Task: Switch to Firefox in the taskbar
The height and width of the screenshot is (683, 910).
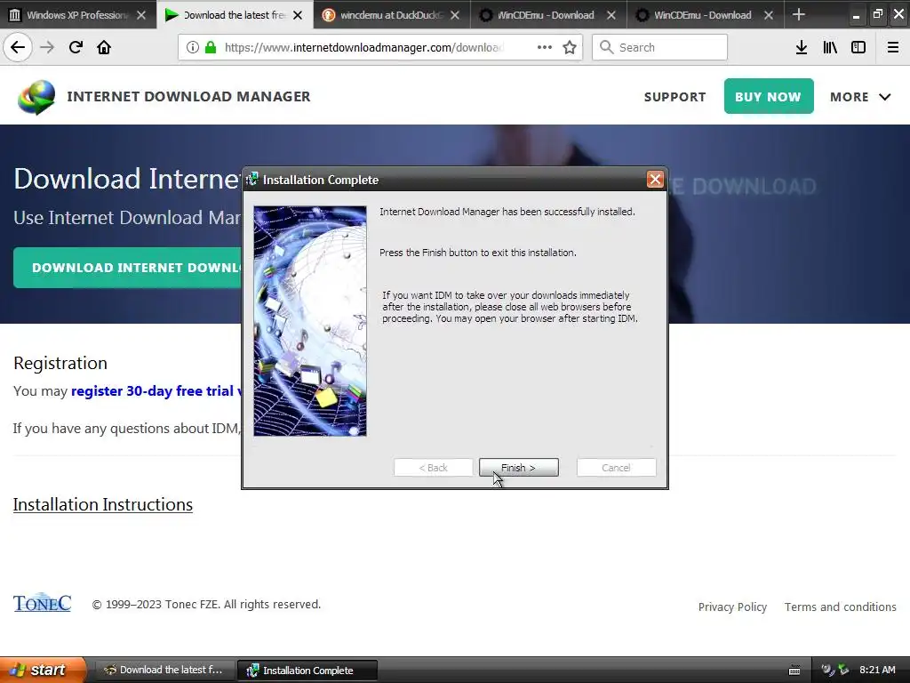Action: tap(164, 671)
